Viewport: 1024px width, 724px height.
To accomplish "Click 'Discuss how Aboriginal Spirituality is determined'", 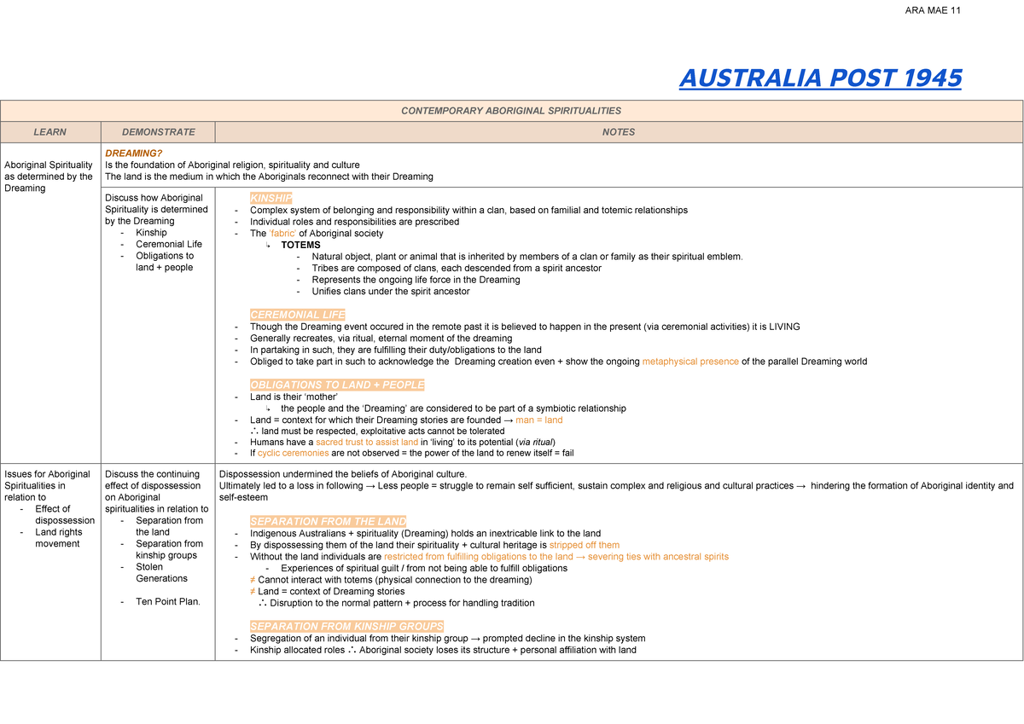I will point(156,204).
